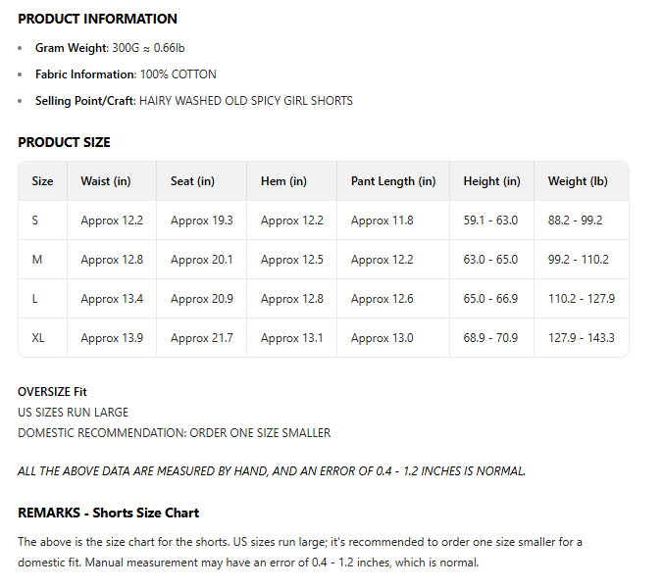Select the M size row label
Viewport: 664px width, 588px height.
37,260
